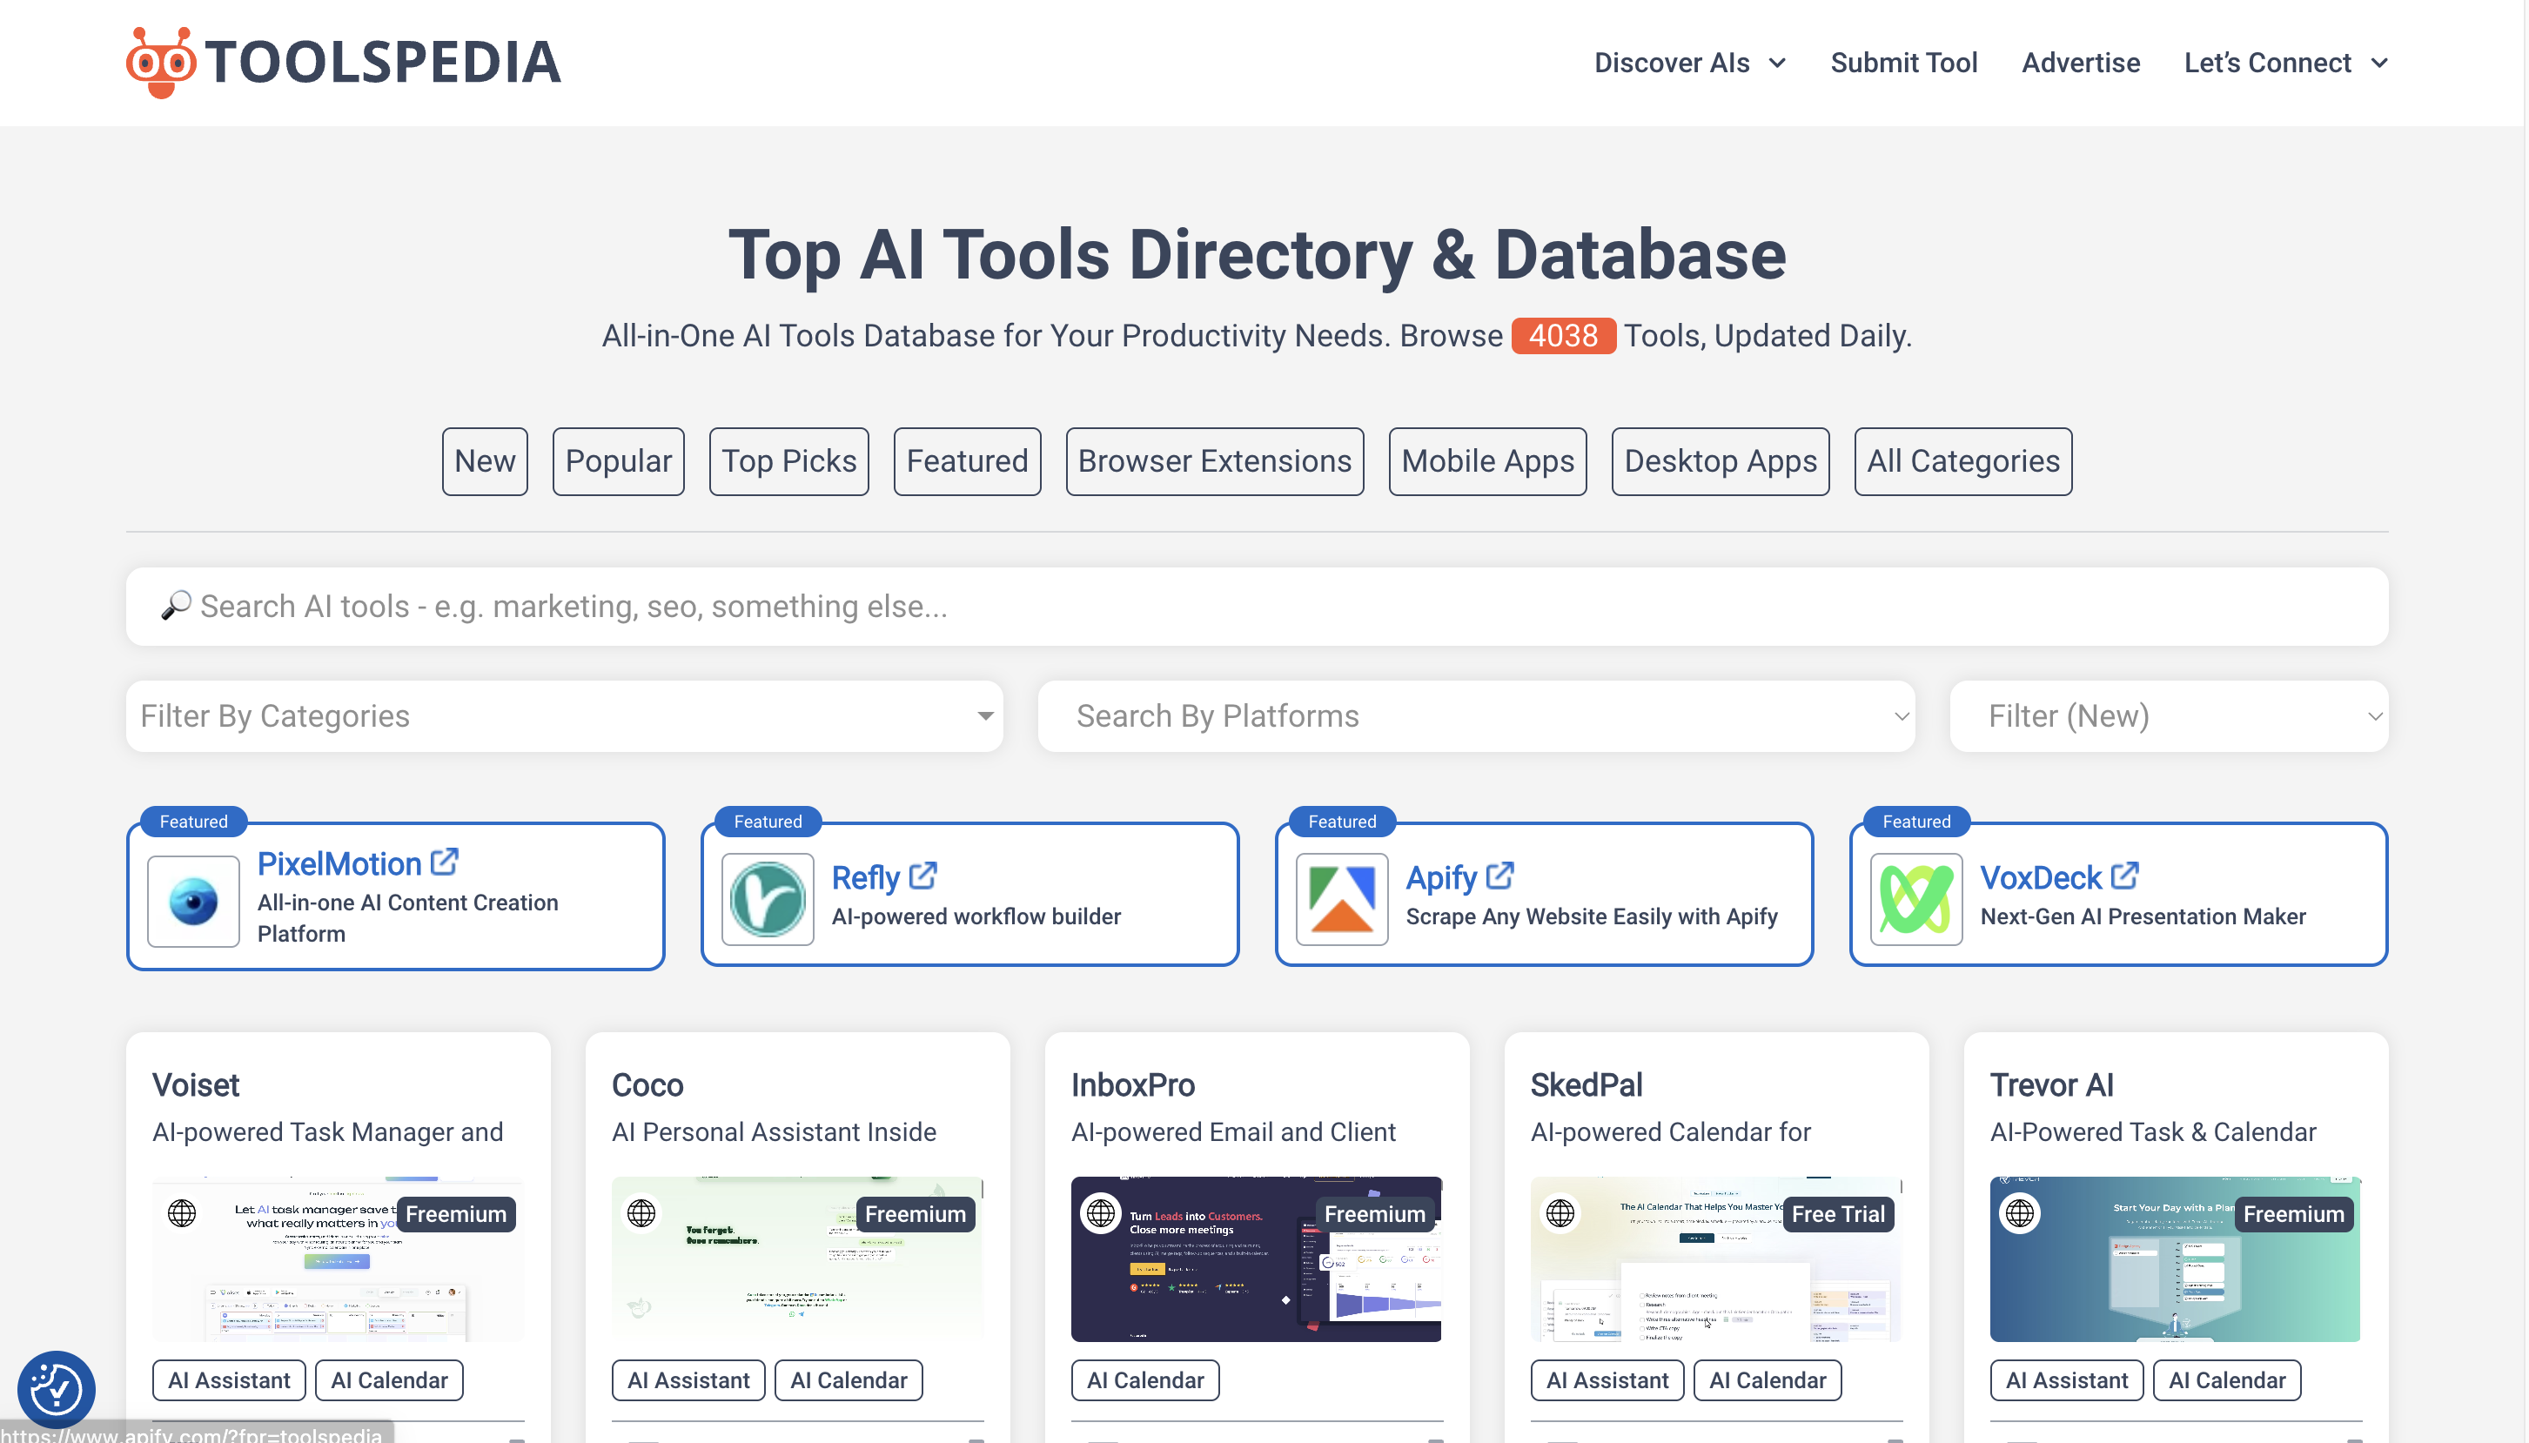Click AI Assistant tag on SkedPal card

pos(1607,1379)
